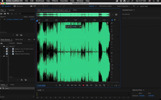The width and height of the screenshot is (161, 100).
Task: Click the Pause button in transport
Action: point(64,85)
